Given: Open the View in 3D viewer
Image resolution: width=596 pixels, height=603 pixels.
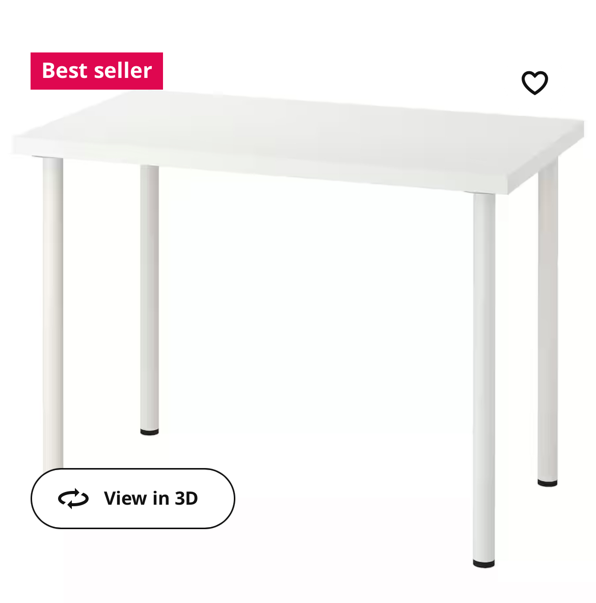Looking at the screenshot, I should (x=133, y=499).
